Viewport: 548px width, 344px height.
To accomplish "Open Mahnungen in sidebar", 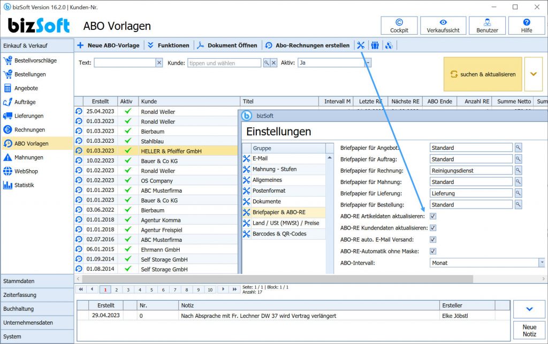I will coord(37,157).
